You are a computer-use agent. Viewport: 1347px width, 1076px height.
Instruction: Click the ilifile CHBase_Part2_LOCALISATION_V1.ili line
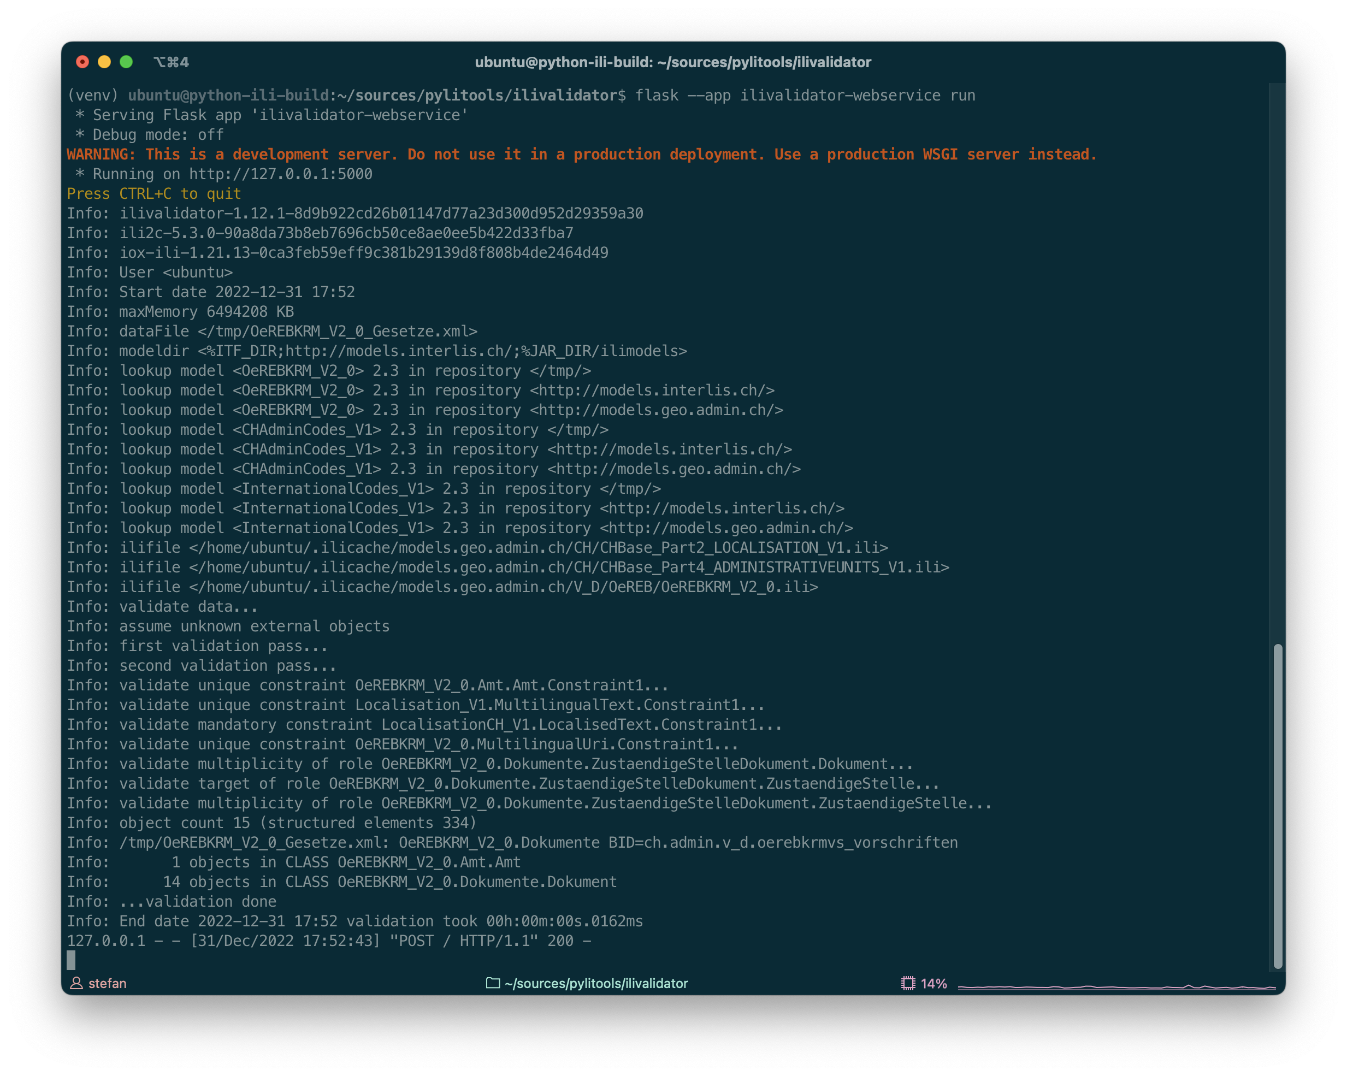pos(477,548)
